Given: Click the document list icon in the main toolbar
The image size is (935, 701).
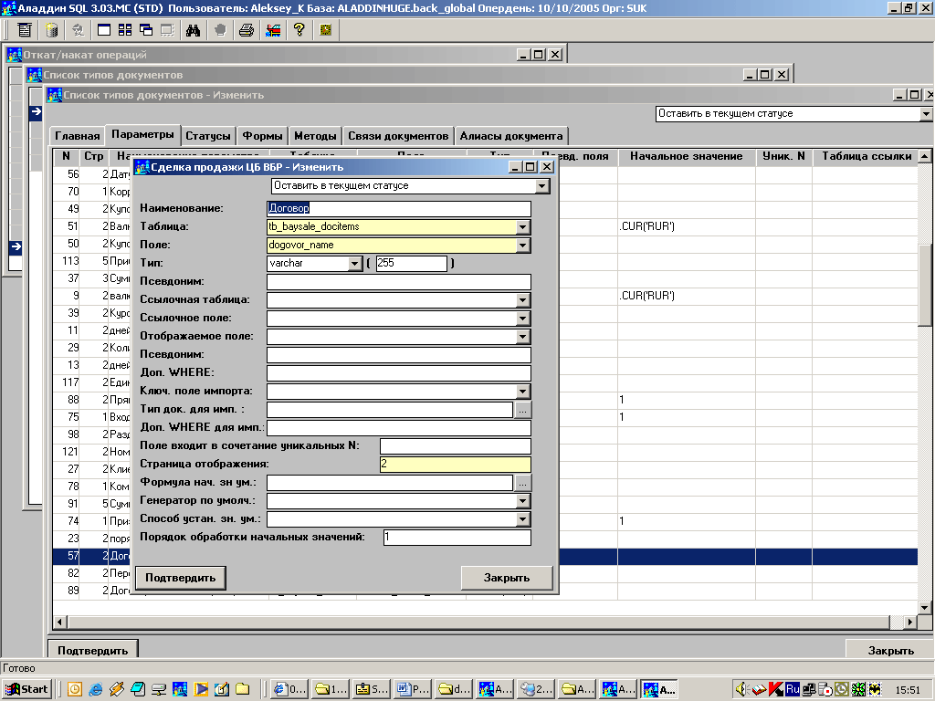Looking at the screenshot, I should [x=25, y=30].
